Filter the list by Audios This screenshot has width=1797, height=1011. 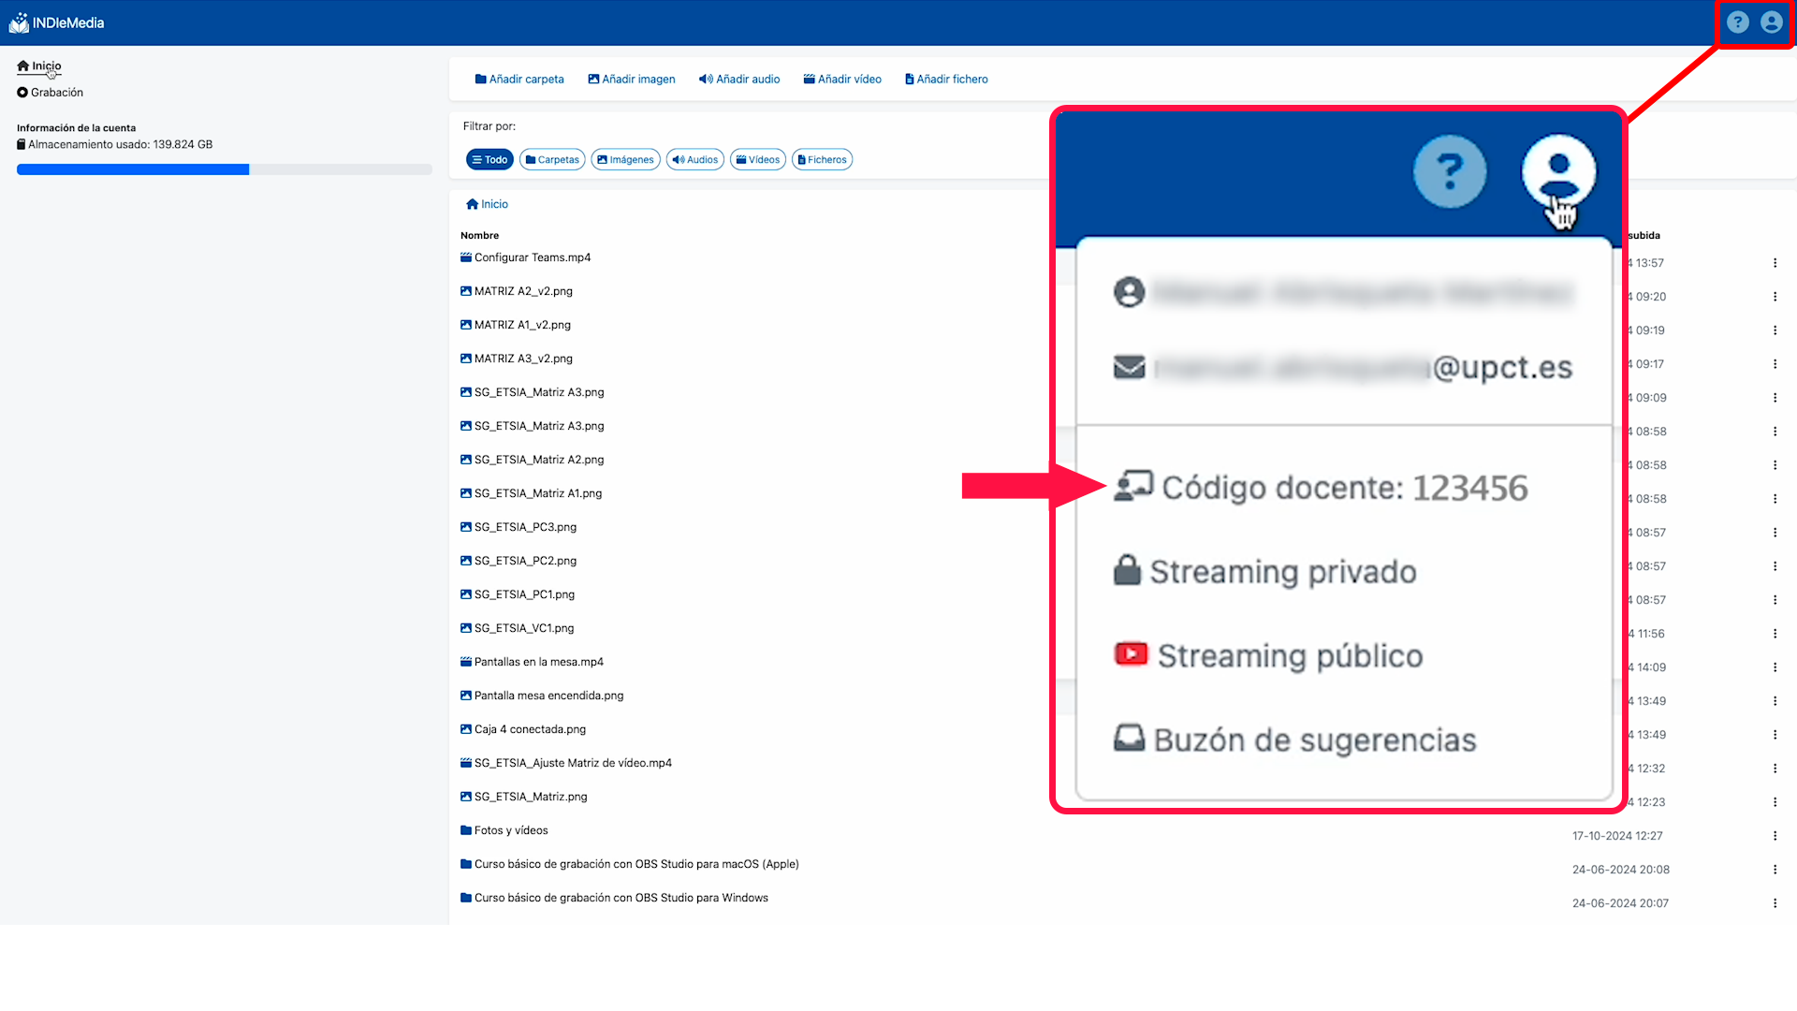pos(694,160)
